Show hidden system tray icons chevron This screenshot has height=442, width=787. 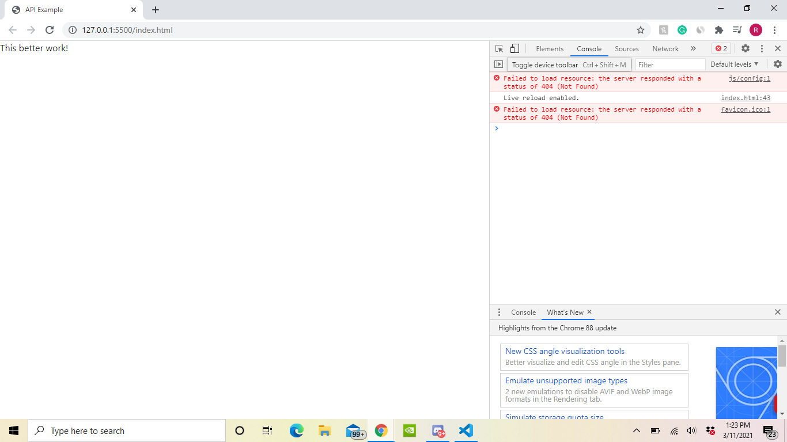pos(637,430)
